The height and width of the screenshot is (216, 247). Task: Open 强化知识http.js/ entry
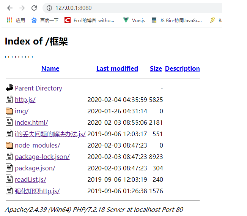coord(37,191)
